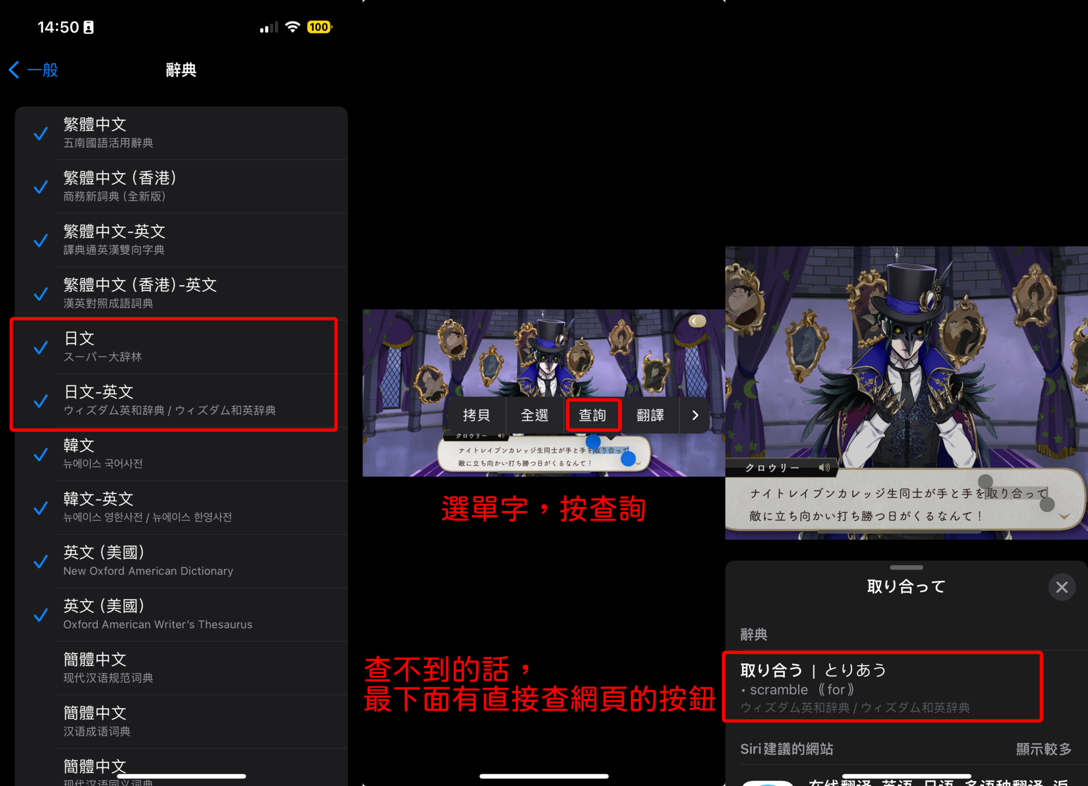Tap the 辭典 page title
This screenshot has width=1088, height=786.
tap(181, 70)
